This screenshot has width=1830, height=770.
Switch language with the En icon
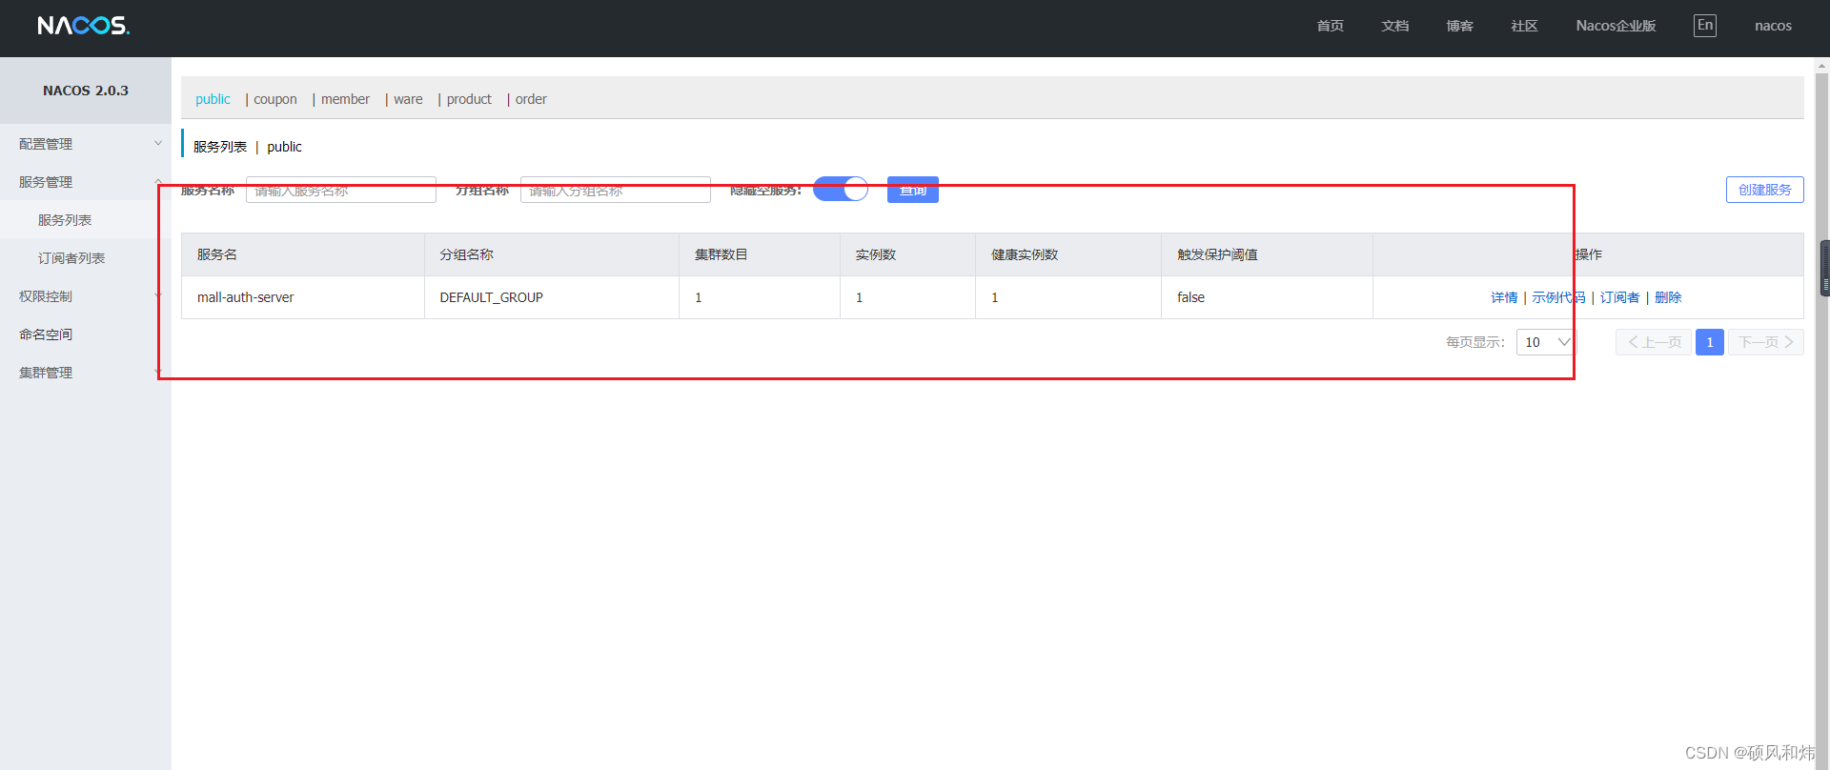[x=1705, y=26]
